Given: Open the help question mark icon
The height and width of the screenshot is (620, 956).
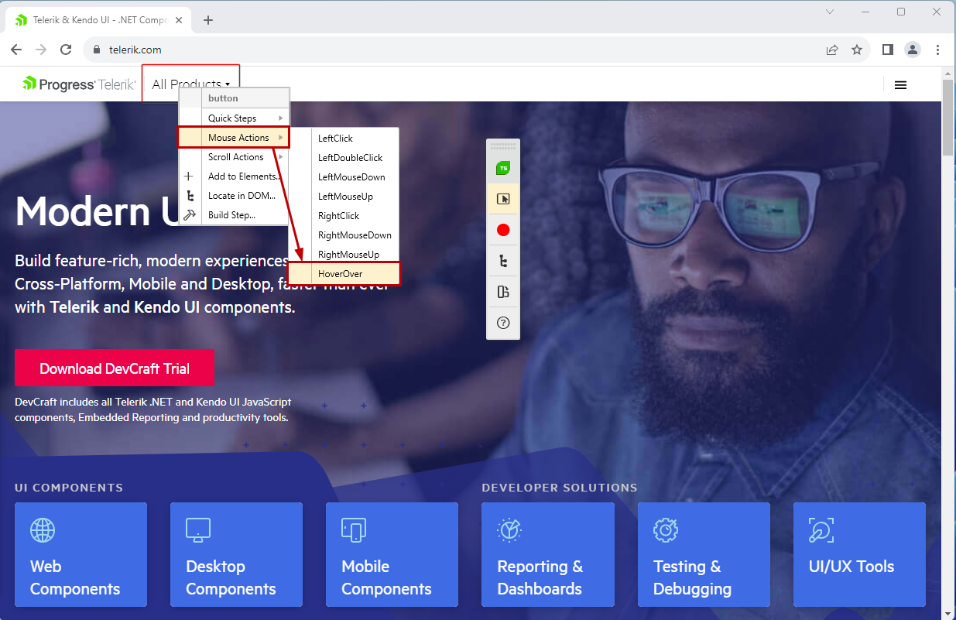Looking at the screenshot, I should pyautogui.click(x=503, y=323).
